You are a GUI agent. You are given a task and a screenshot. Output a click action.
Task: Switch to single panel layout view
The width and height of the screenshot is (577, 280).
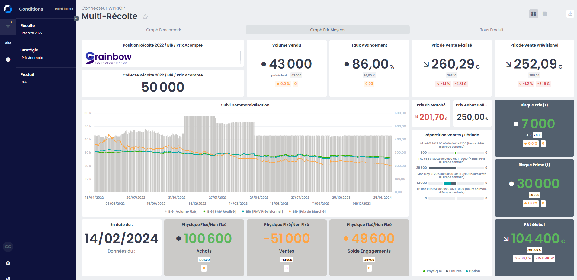[x=545, y=14]
